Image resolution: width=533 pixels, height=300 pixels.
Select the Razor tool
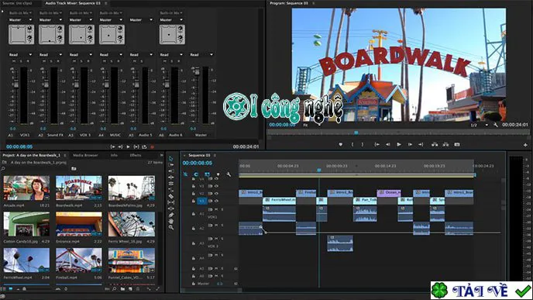pyautogui.click(x=170, y=196)
